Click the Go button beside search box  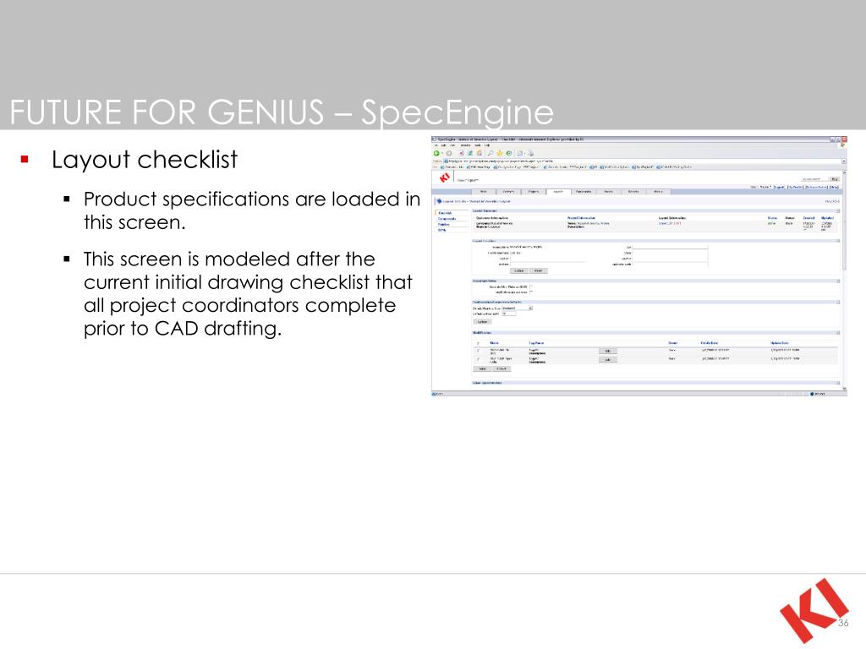(835, 179)
